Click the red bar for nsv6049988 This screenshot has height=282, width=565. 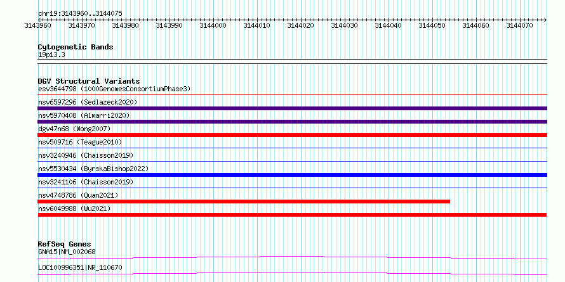point(292,215)
